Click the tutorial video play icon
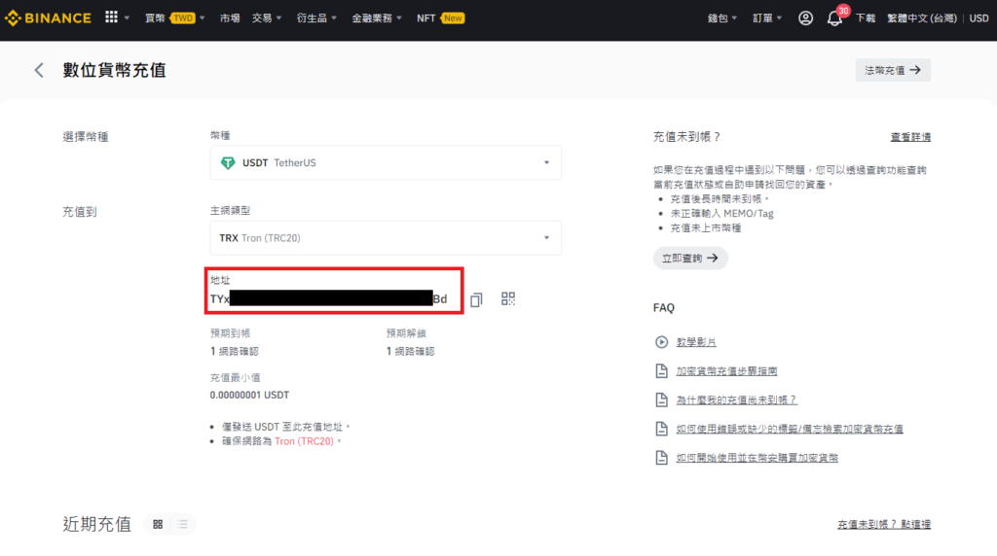This screenshot has width=997, height=556. (661, 342)
